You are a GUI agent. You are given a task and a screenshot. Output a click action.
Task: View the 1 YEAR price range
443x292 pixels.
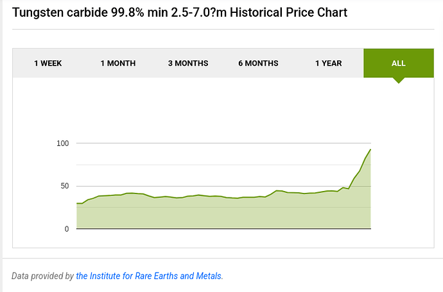pyautogui.click(x=328, y=63)
